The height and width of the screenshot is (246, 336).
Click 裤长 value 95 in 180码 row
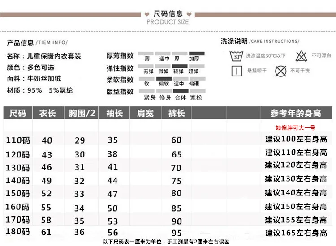pos(177,233)
